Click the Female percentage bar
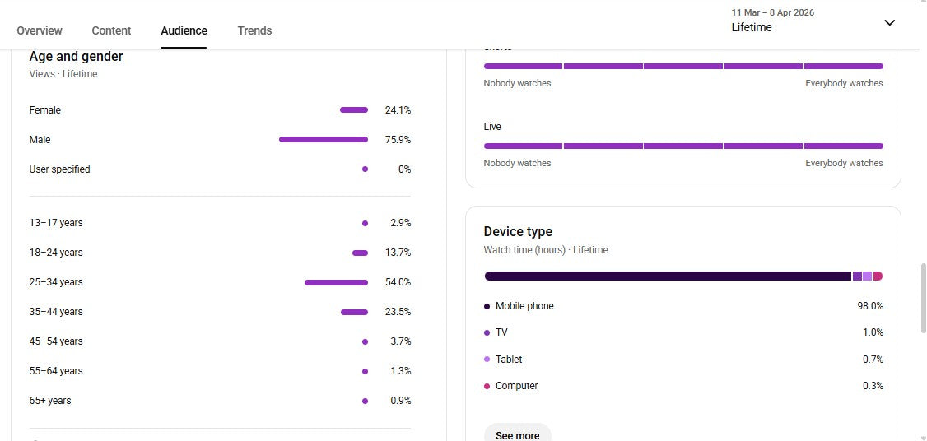The width and height of the screenshot is (927, 441). point(353,110)
